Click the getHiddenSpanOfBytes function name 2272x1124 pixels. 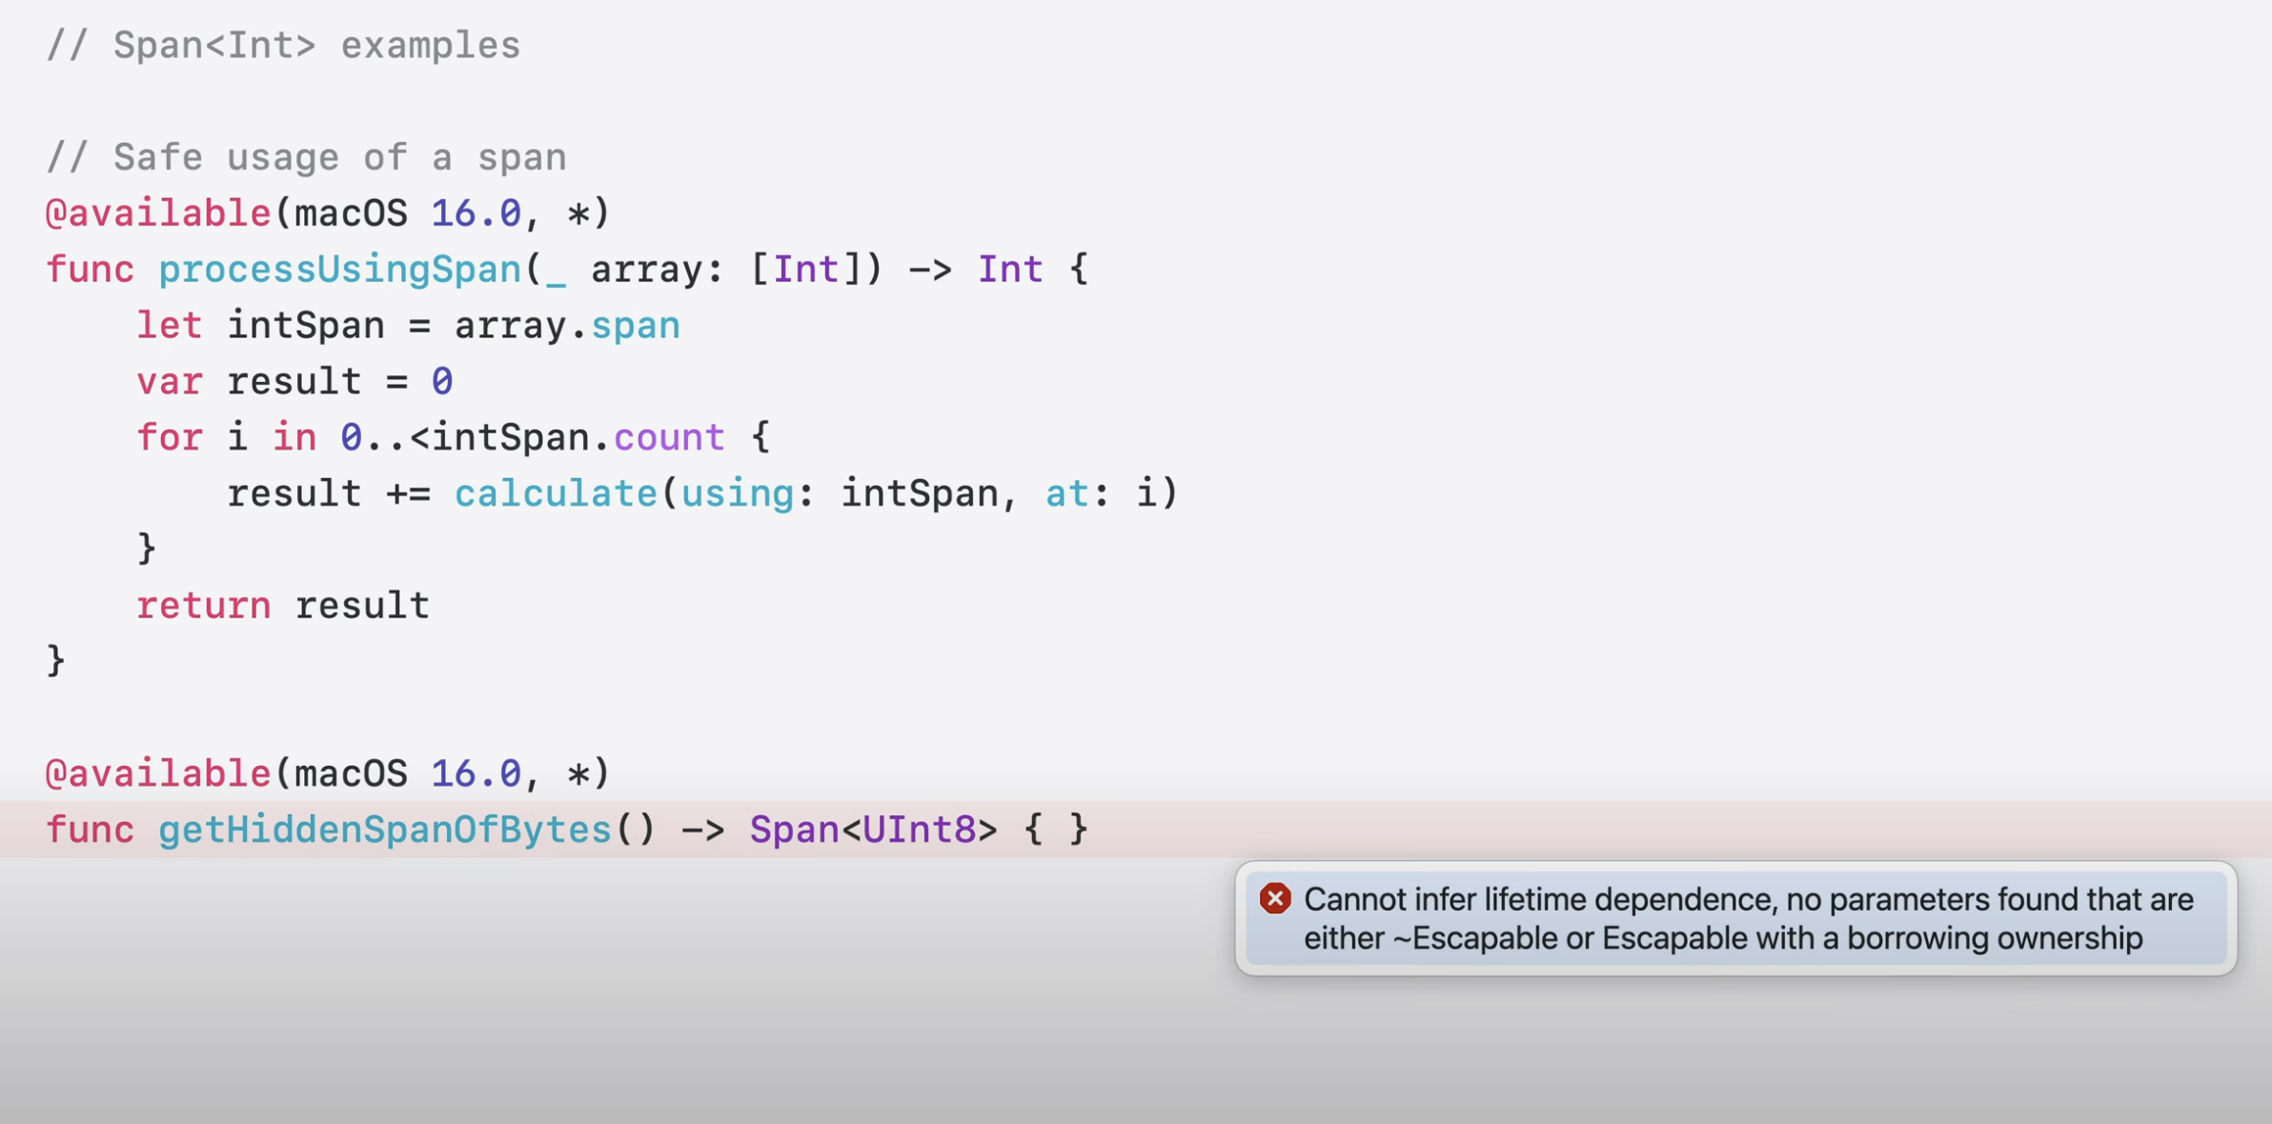[x=384, y=830]
